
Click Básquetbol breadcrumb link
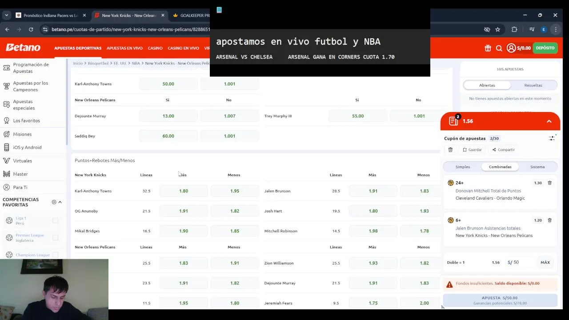tap(98, 63)
